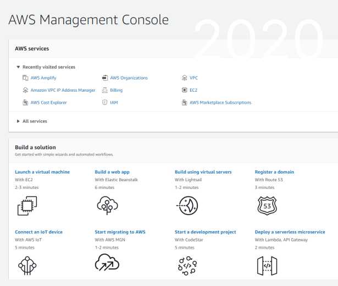This screenshot has height=286, width=338.
Task: Open the Billing link
Action: coord(116,90)
